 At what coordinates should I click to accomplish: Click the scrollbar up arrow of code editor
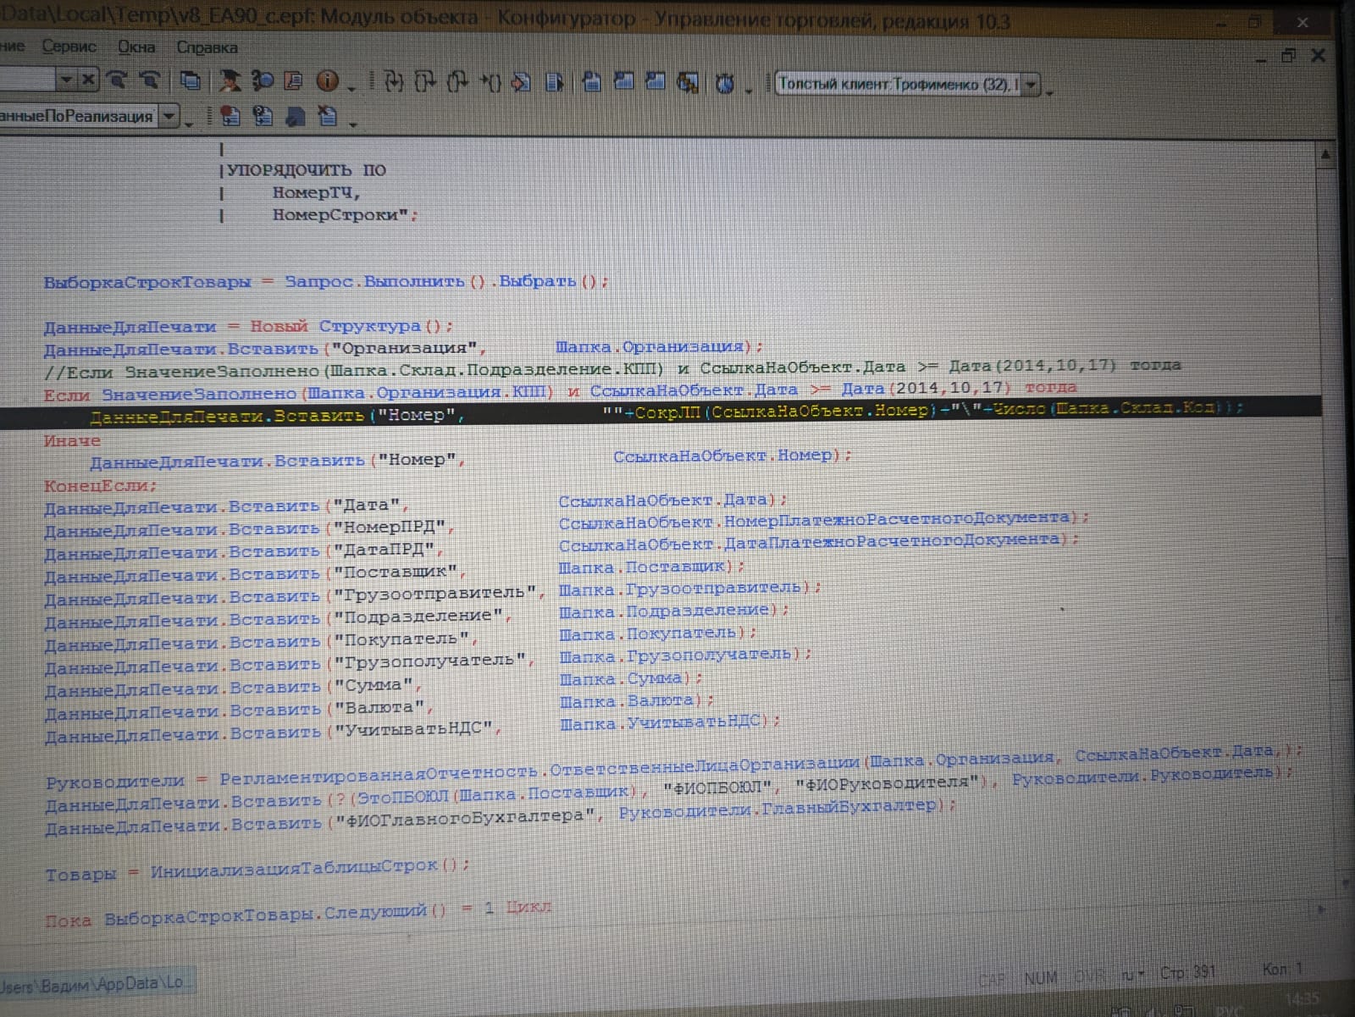click(x=1325, y=155)
